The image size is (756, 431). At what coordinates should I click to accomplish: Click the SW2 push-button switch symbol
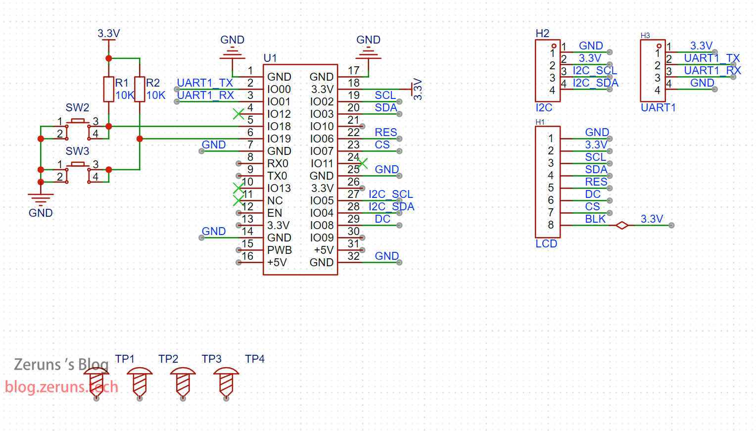[x=78, y=121]
